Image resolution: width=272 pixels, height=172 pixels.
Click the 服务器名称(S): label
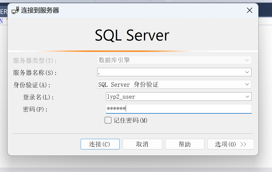pos(35,73)
